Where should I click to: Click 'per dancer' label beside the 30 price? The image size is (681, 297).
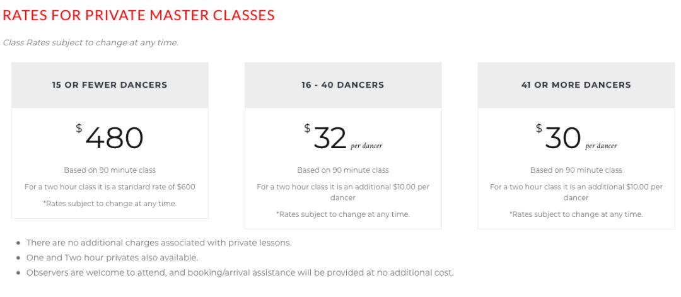pyautogui.click(x=601, y=146)
